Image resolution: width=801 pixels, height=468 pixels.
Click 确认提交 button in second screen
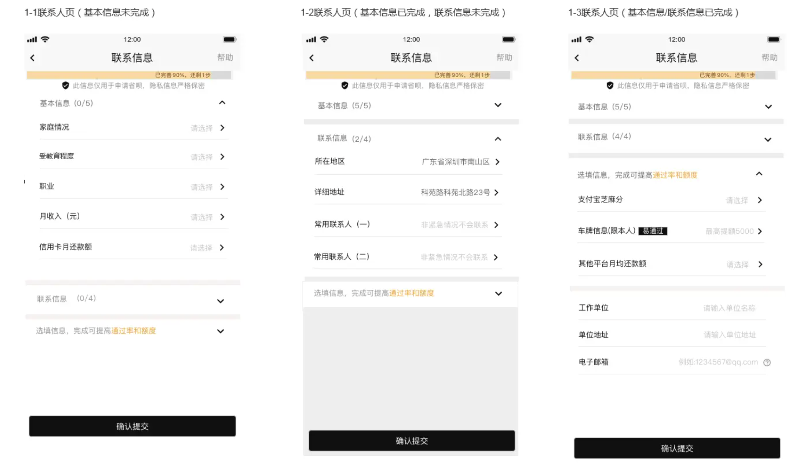pyautogui.click(x=412, y=441)
